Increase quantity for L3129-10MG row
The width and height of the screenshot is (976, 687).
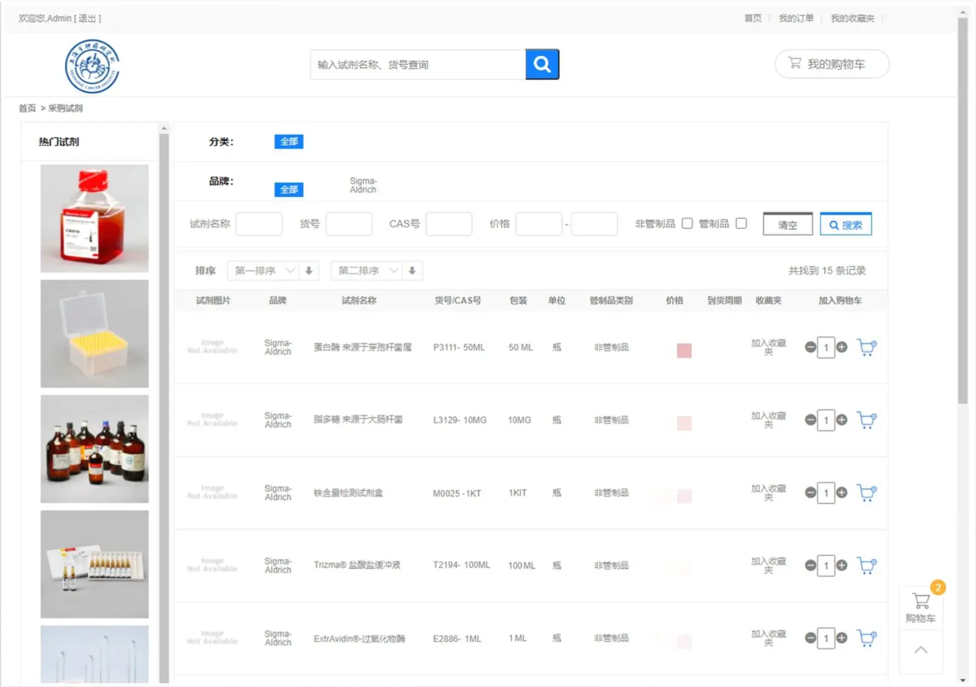842,420
